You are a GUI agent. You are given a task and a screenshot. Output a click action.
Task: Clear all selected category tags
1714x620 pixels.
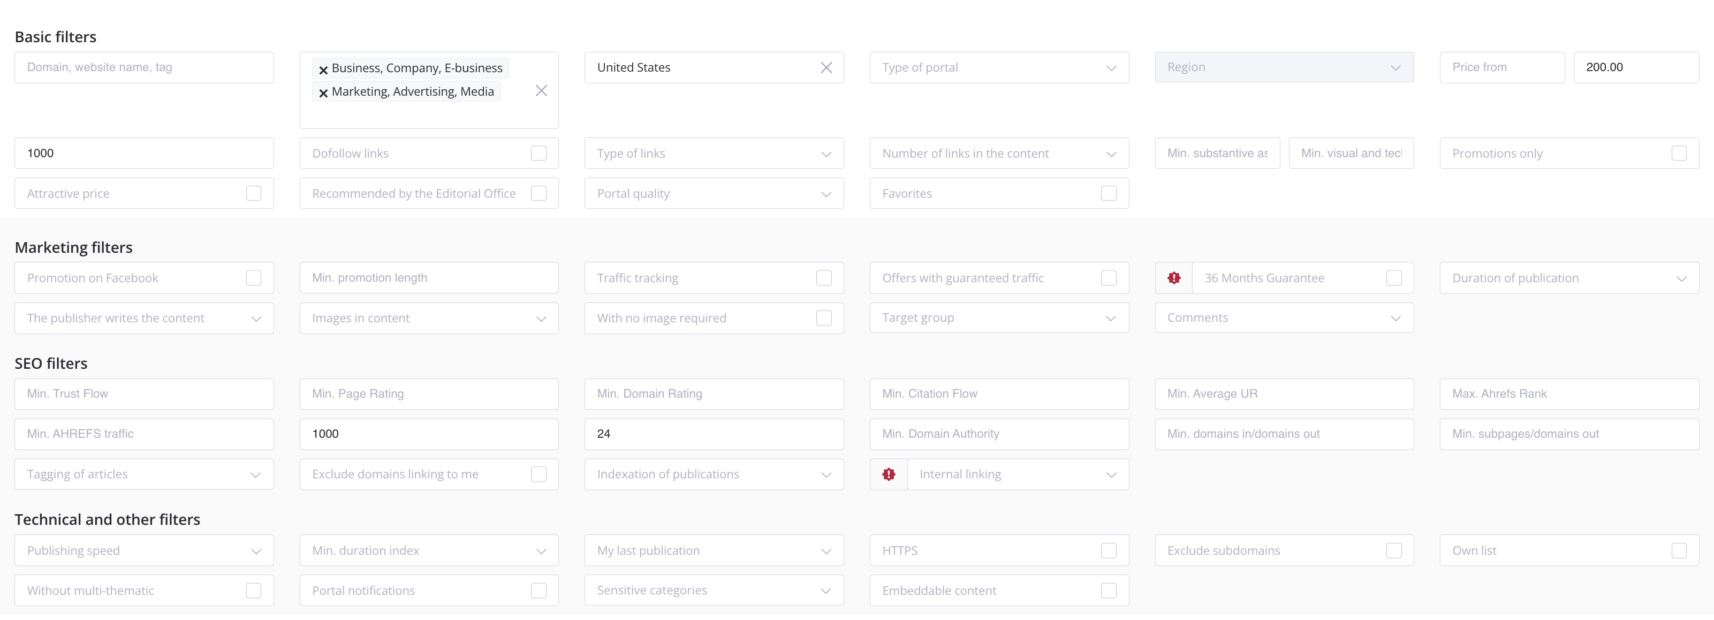click(541, 91)
